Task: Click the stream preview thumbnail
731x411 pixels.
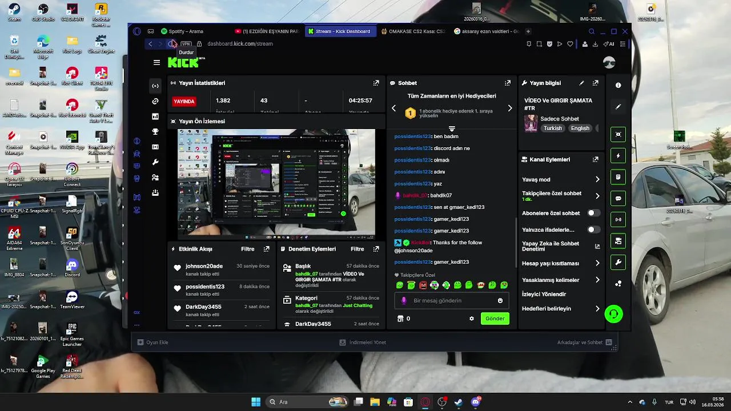Action: click(x=276, y=183)
